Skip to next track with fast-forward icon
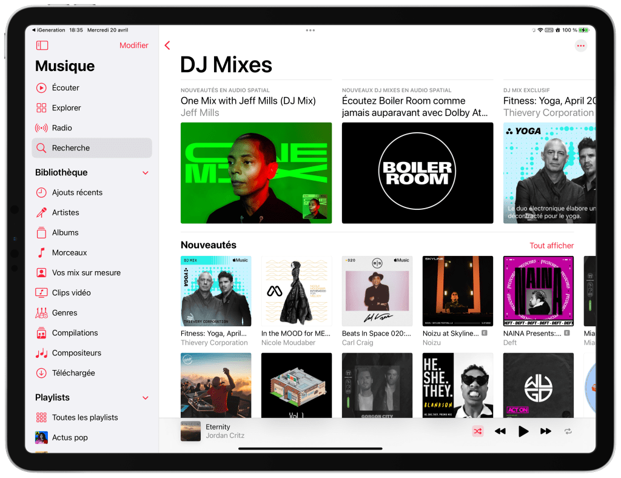Image resolution: width=621 pixels, height=478 pixels. 546,431
